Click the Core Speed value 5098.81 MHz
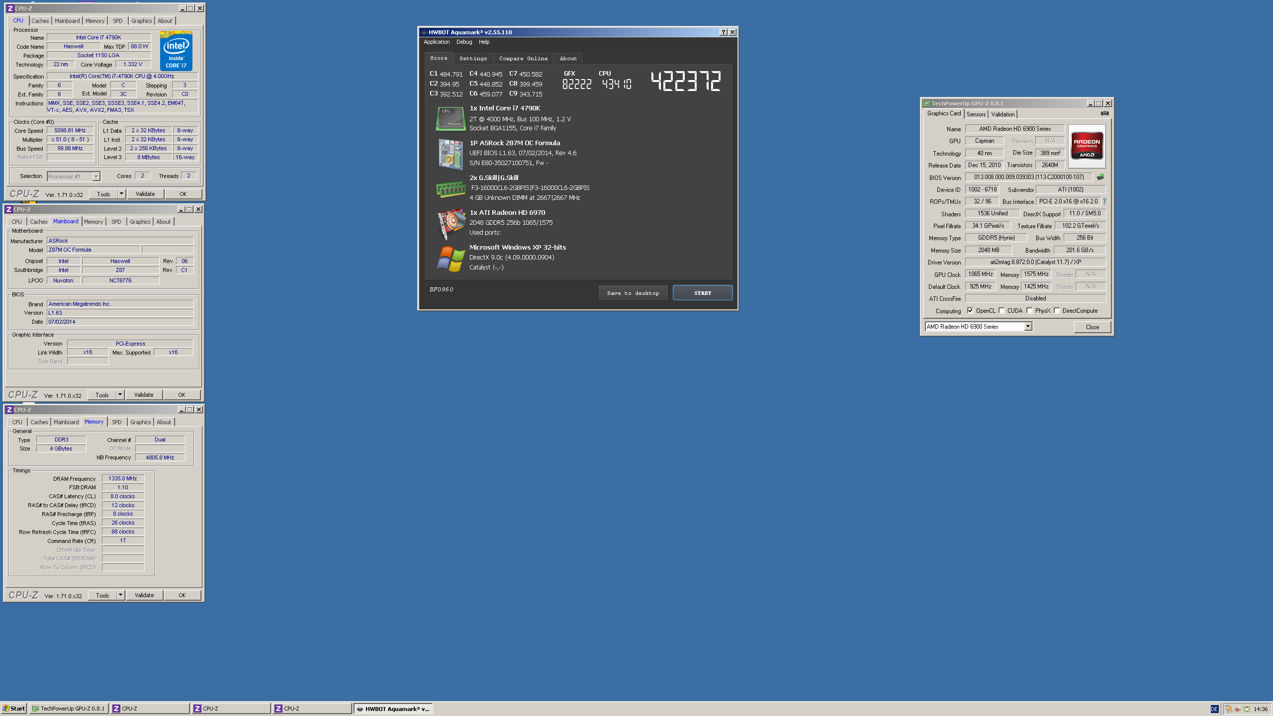This screenshot has height=716, width=1273. [x=70, y=131]
